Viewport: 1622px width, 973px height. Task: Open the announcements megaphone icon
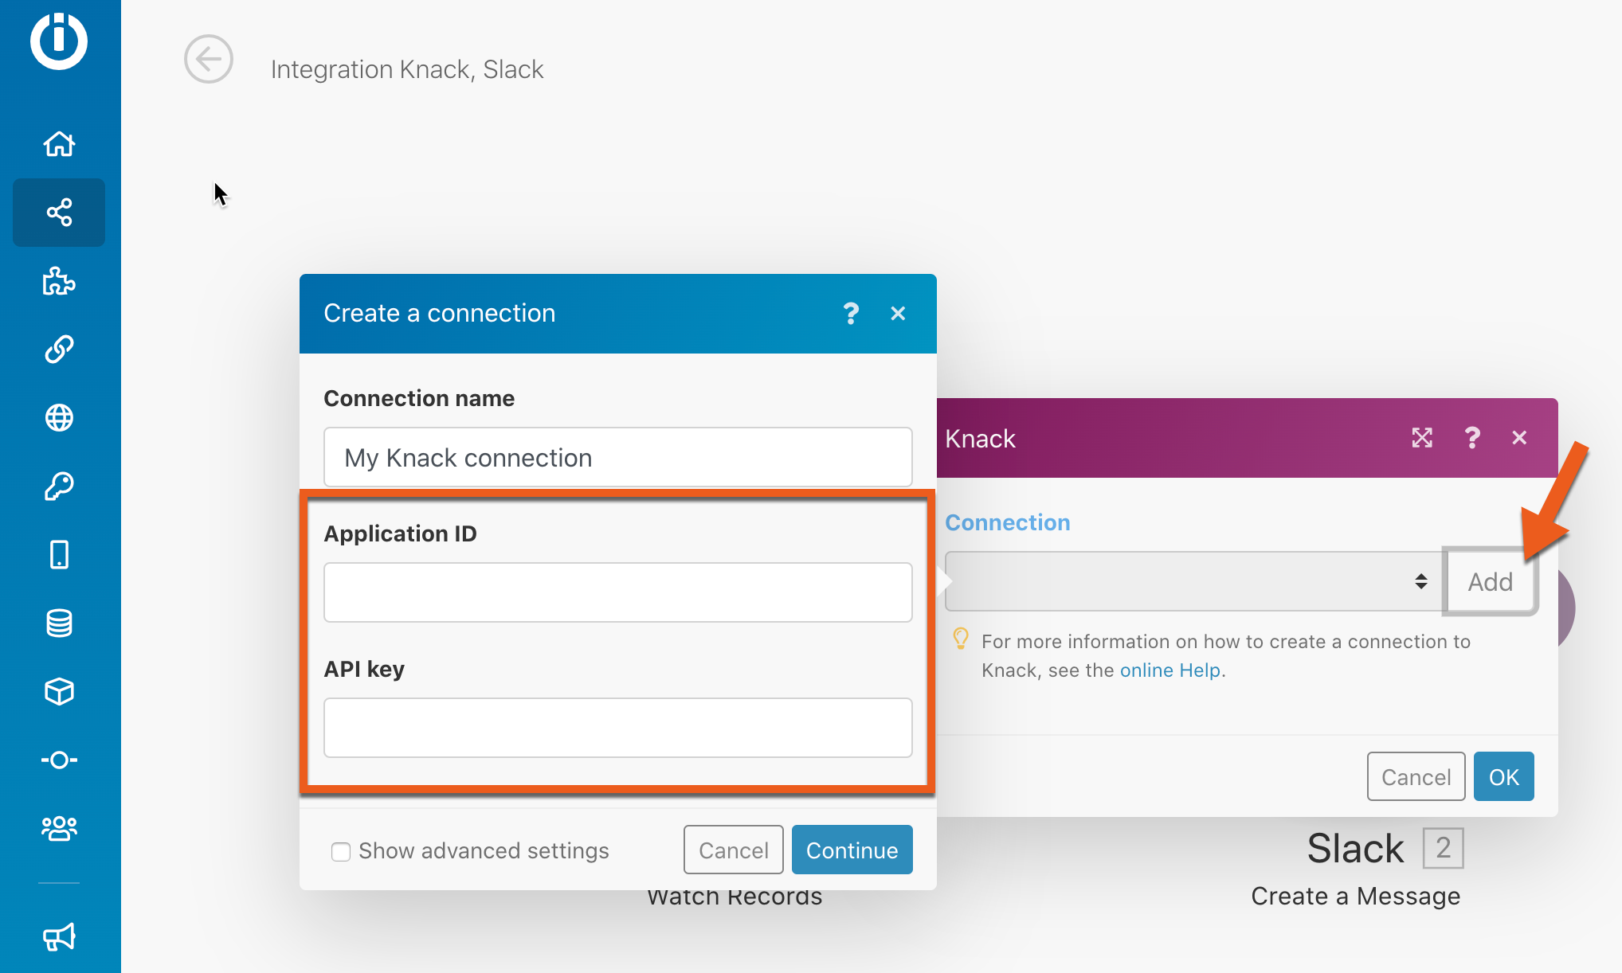click(x=59, y=936)
